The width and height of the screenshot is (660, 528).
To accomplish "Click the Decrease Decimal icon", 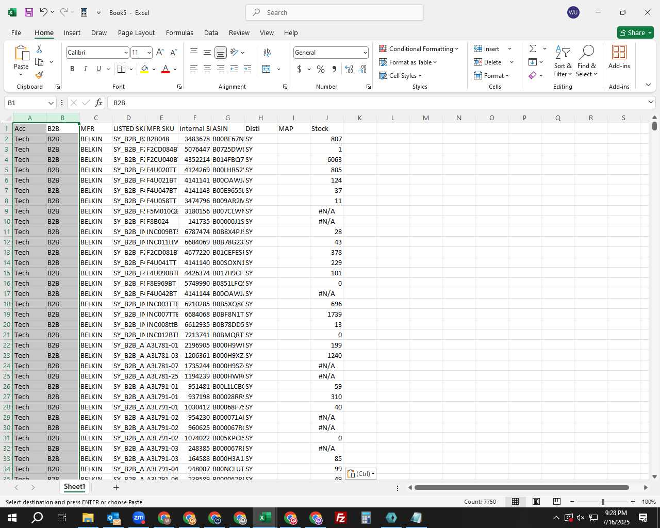I will [x=362, y=69].
